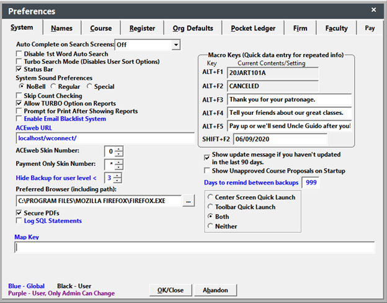Enable Turbo Search Mode checkbox
This screenshot has width=387, height=303.
click(19, 62)
